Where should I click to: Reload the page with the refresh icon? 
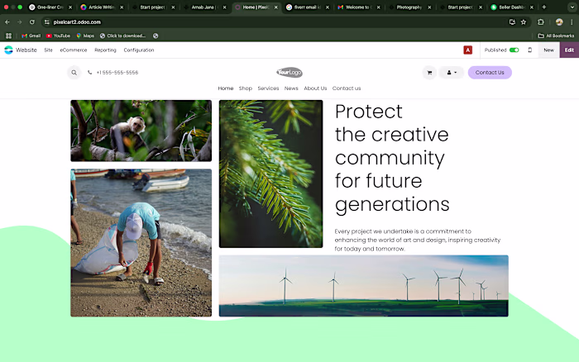32,22
